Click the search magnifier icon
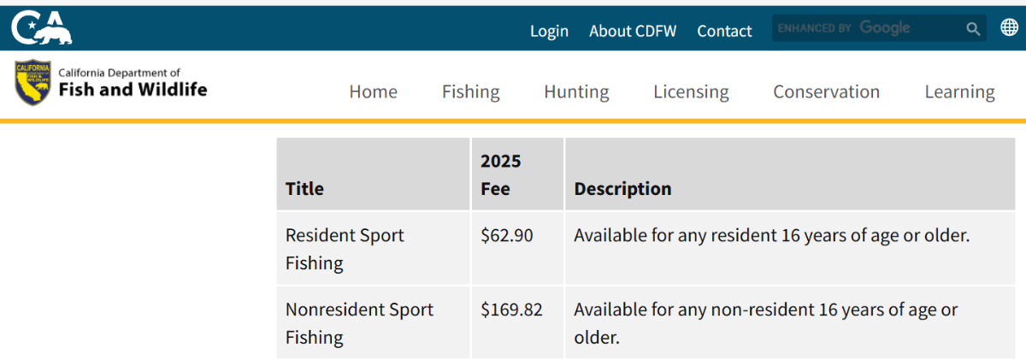1026x360 pixels. [x=973, y=29]
